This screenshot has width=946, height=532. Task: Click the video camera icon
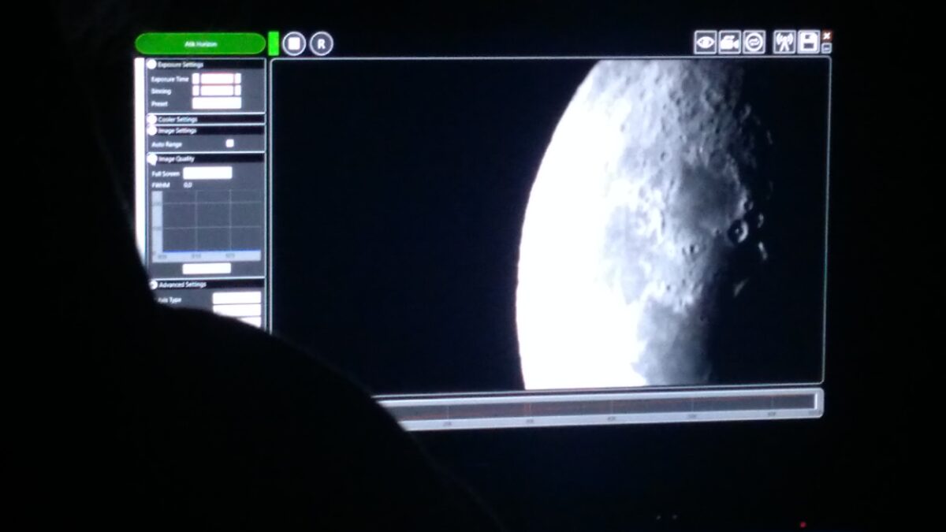coord(729,42)
